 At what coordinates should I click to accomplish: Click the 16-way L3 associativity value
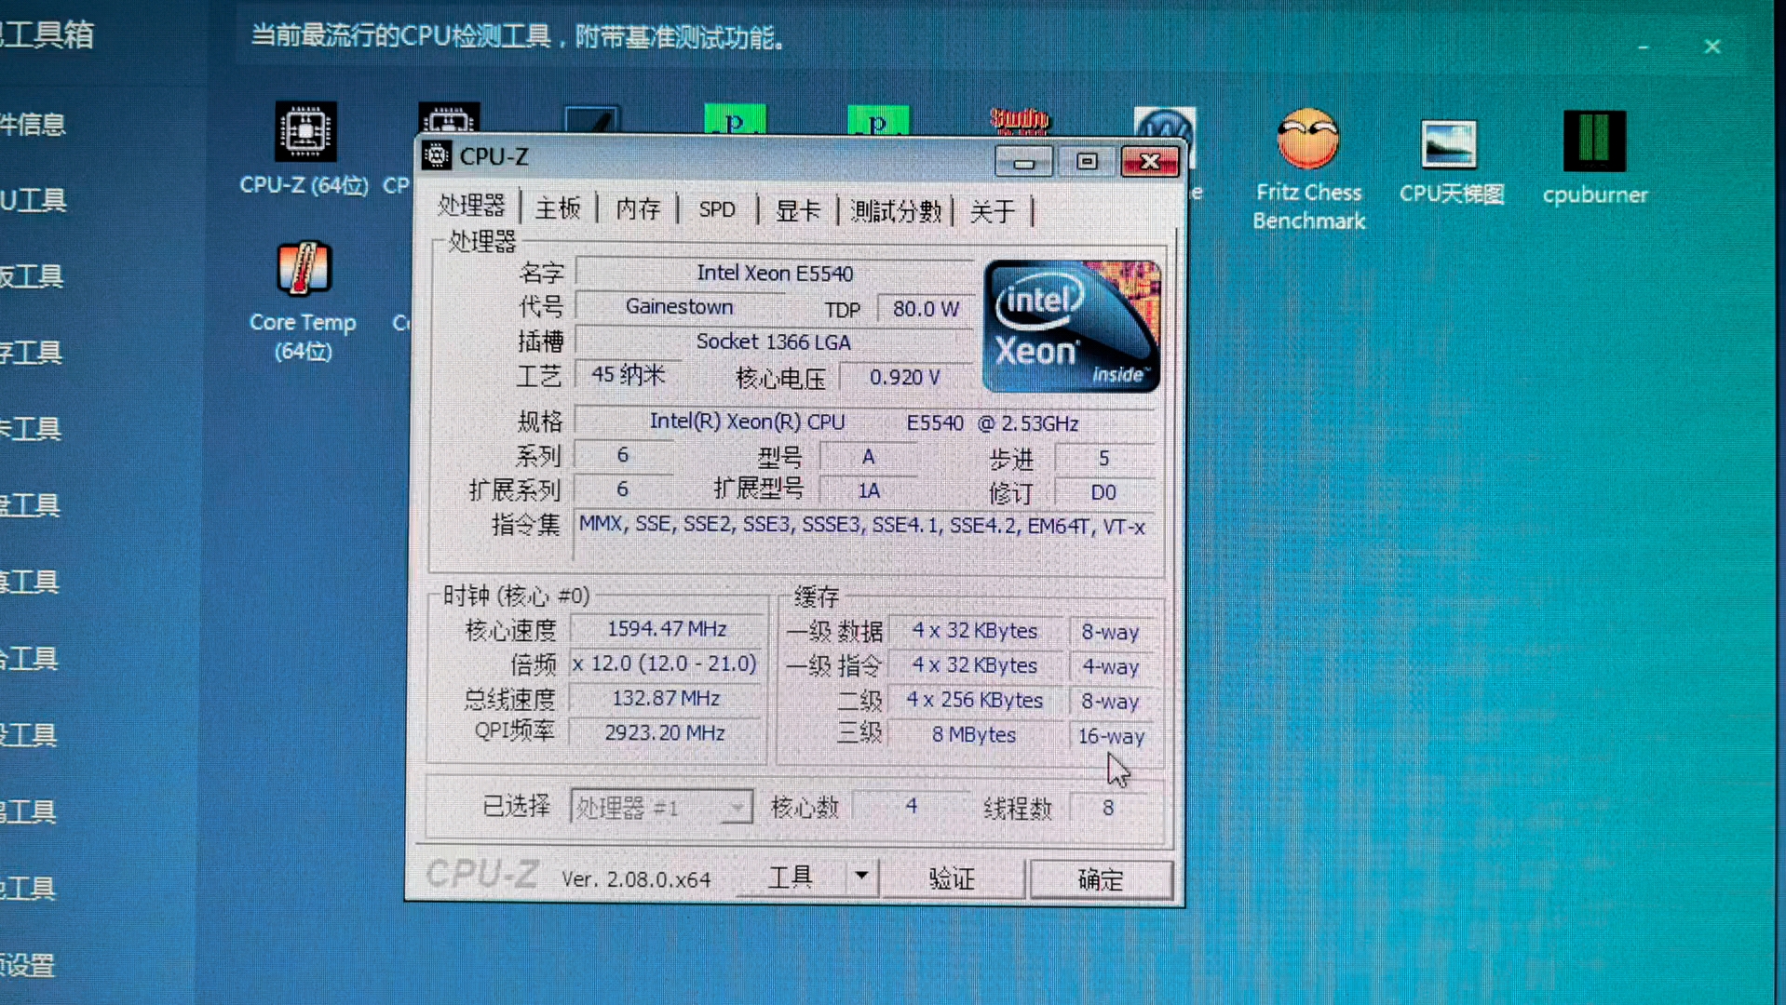coord(1111,736)
